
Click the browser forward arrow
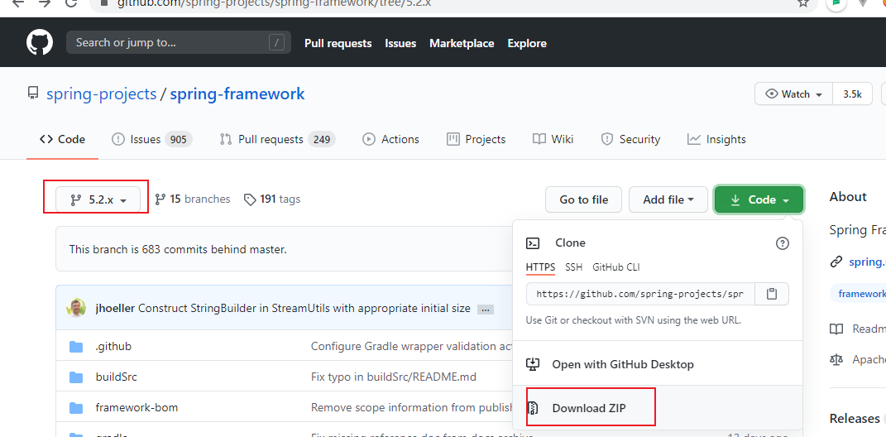(45, 2)
